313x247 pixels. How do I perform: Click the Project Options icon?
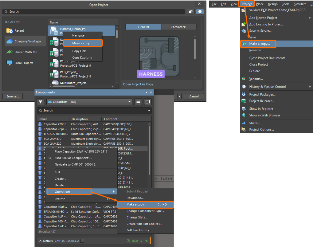(x=244, y=130)
